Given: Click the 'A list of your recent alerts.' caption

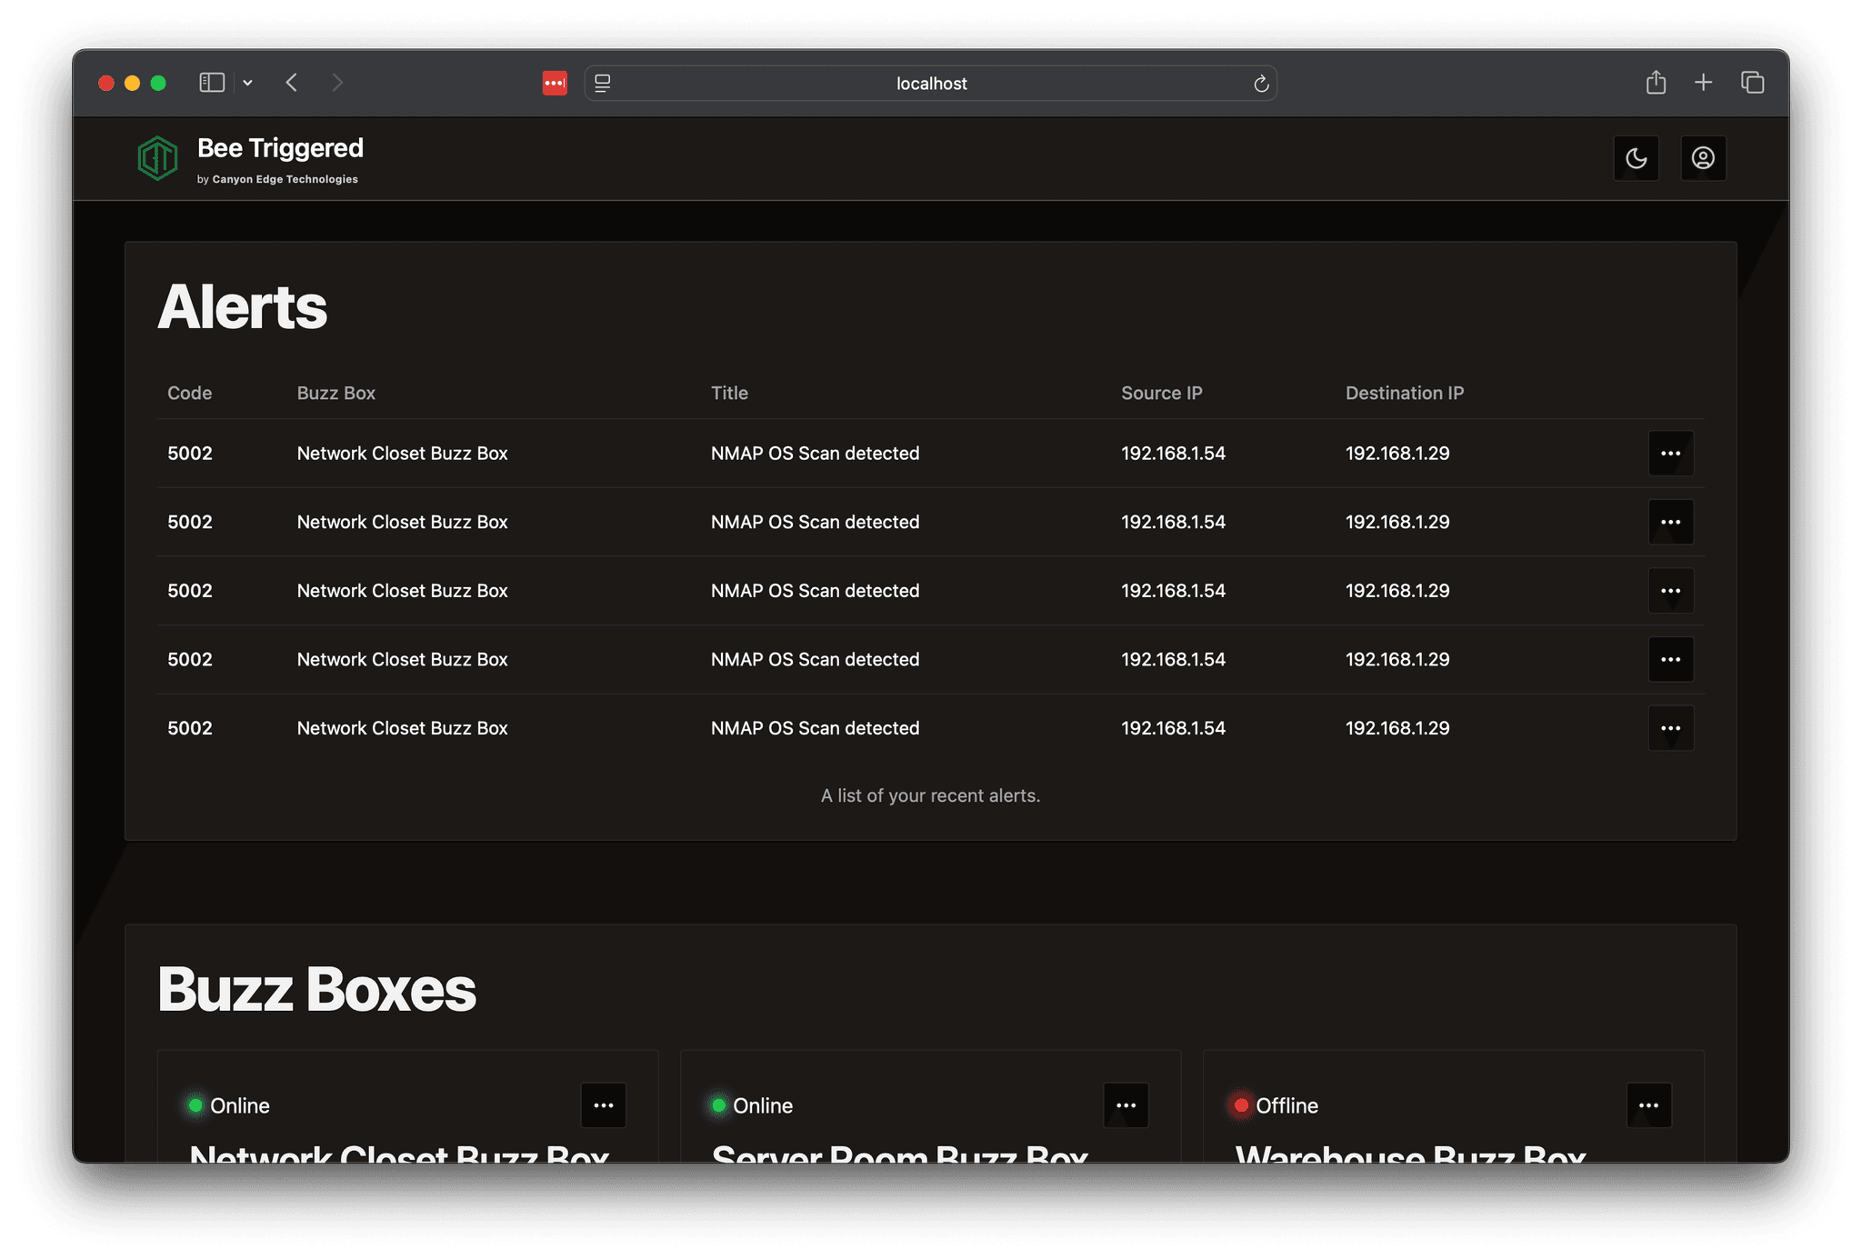Looking at the screenshot, I should pyautogui.click(x=930, y=795).
